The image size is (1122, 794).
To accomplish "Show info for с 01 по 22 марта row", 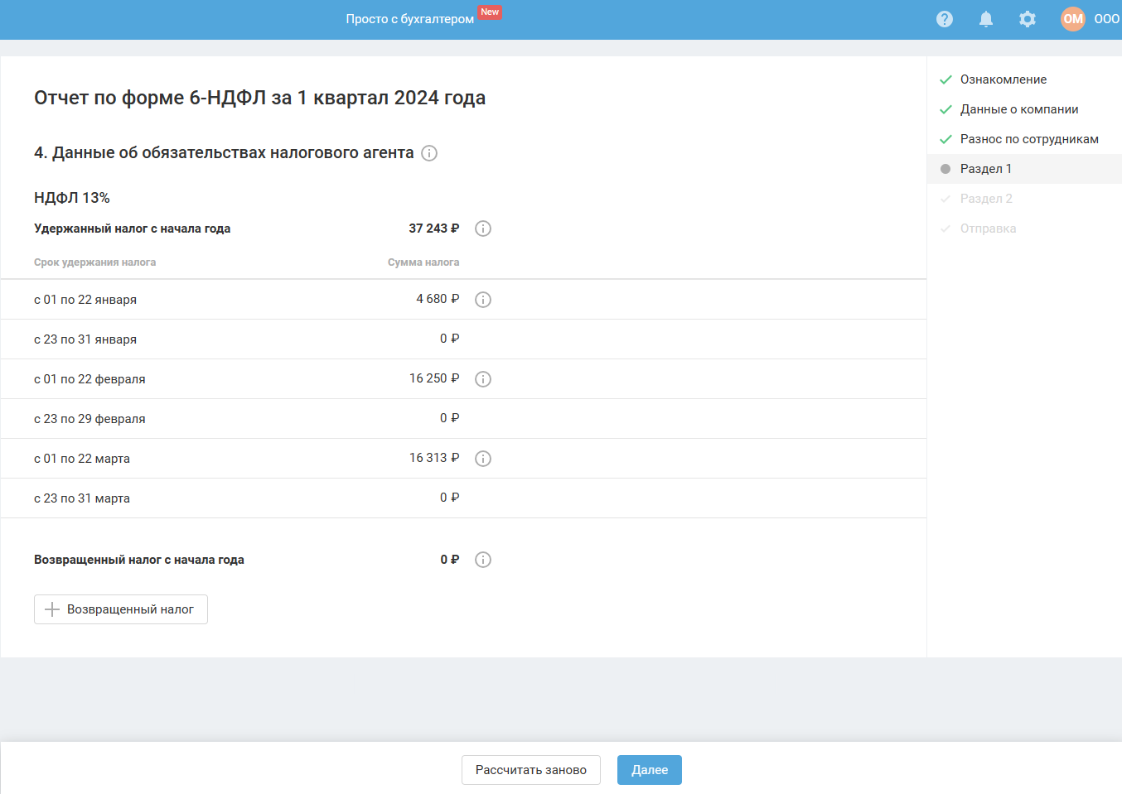I will (483, 459).
